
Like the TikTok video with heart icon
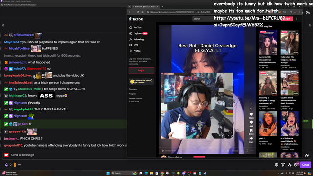[251, 114]
